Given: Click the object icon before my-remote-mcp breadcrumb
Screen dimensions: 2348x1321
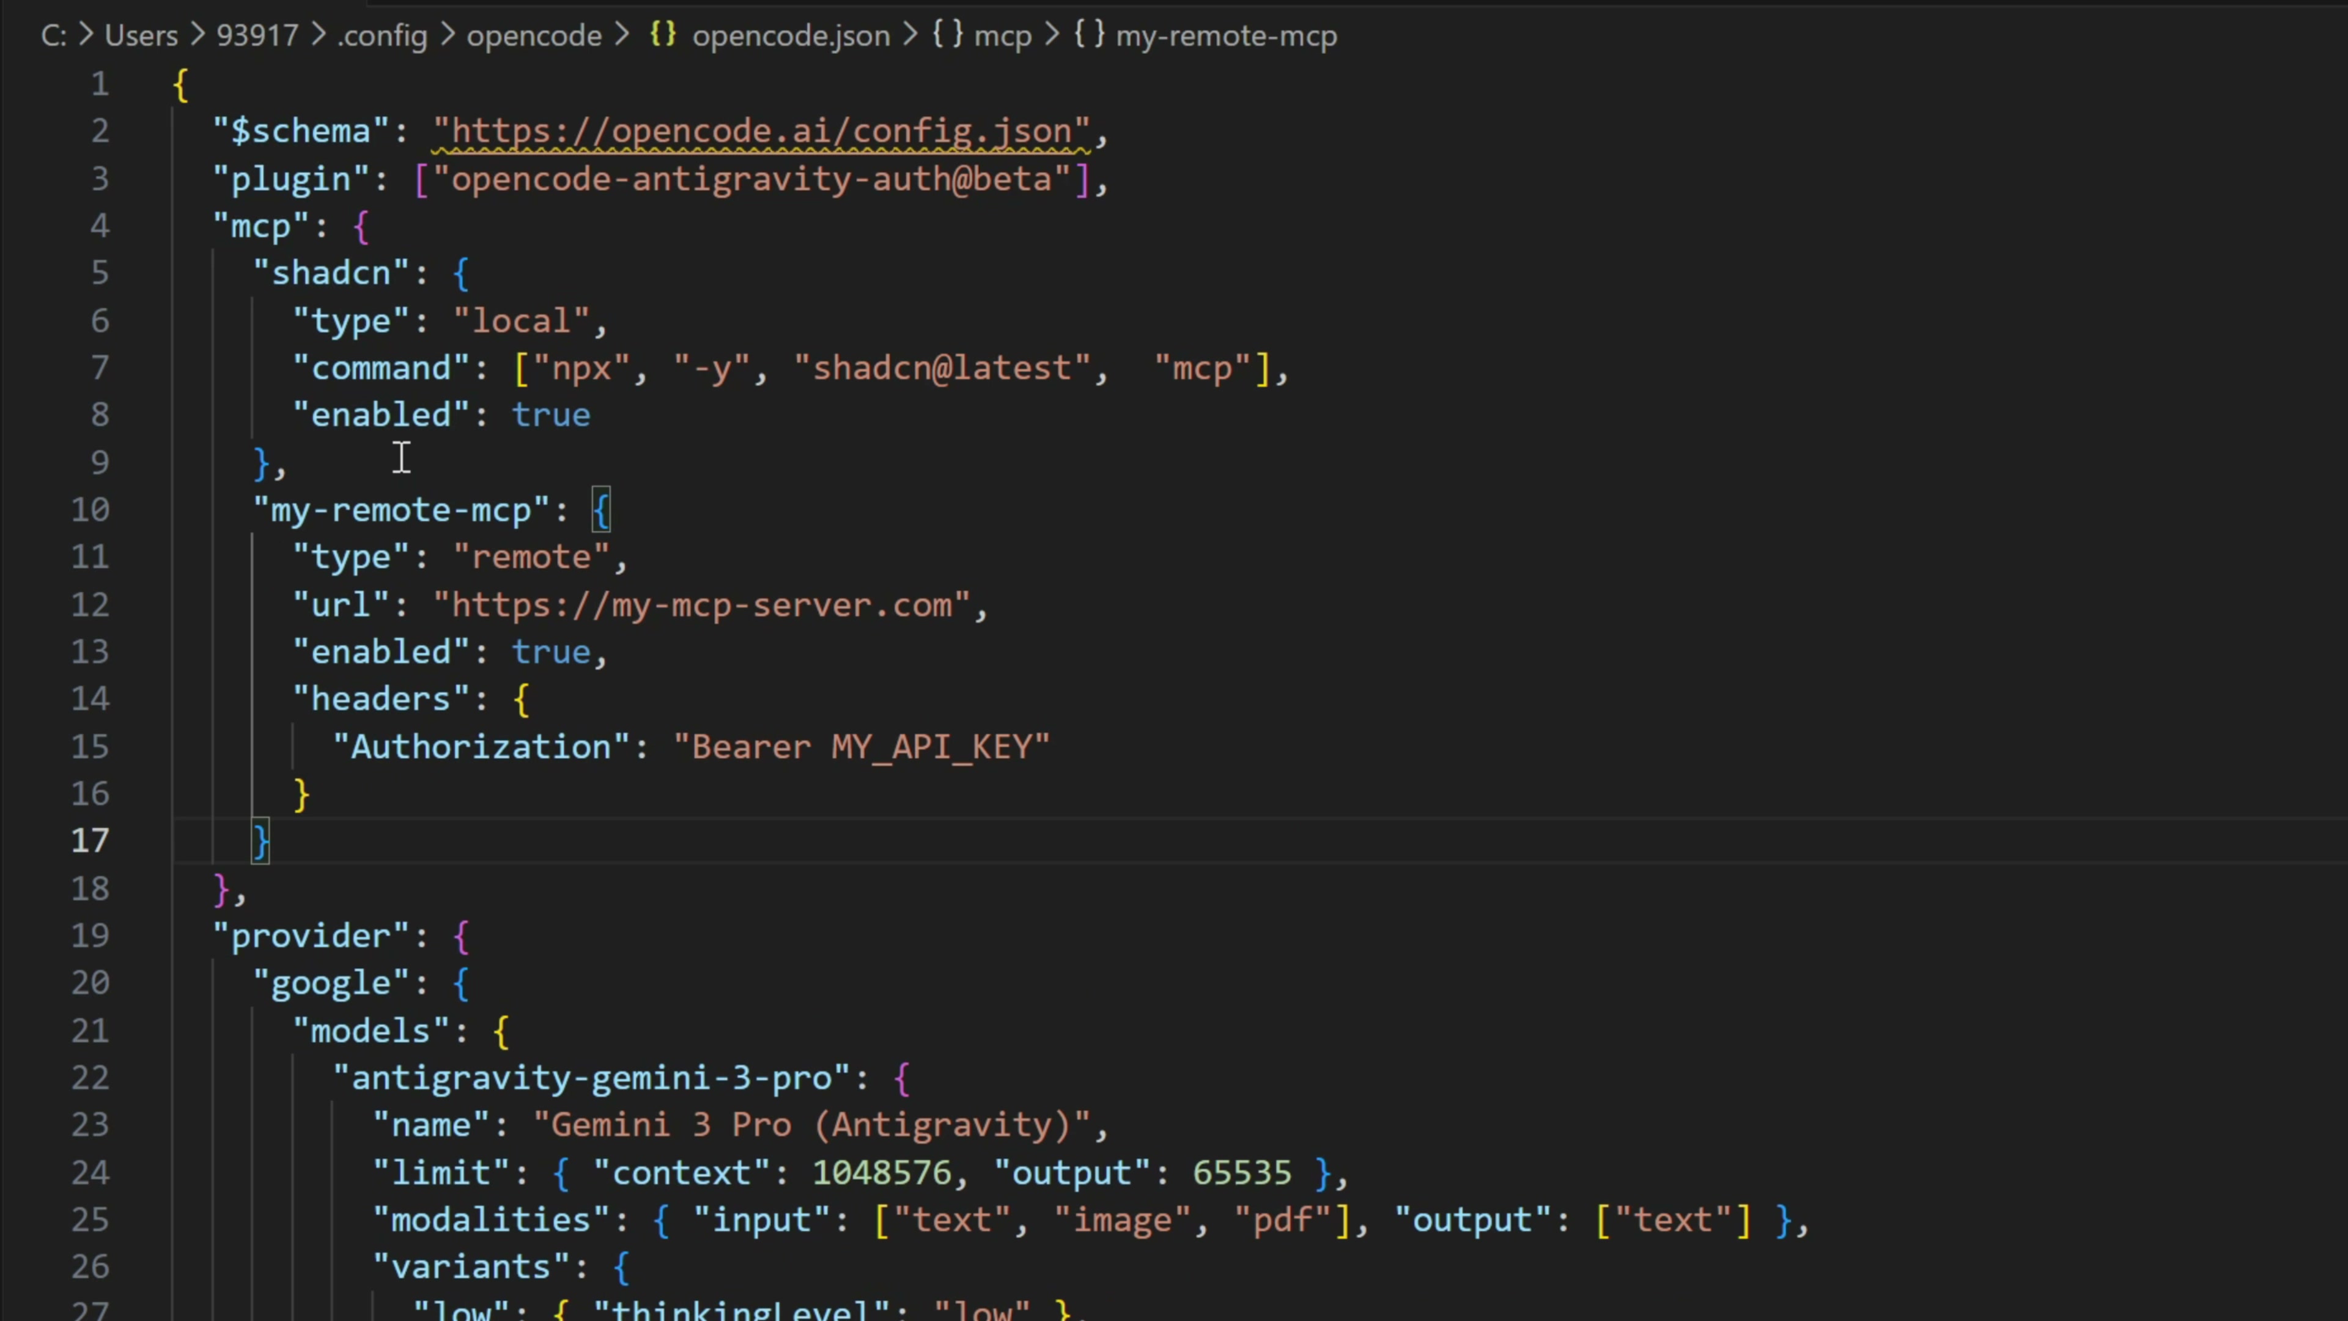Looking at the screenshot, I should click(1089, 35).
